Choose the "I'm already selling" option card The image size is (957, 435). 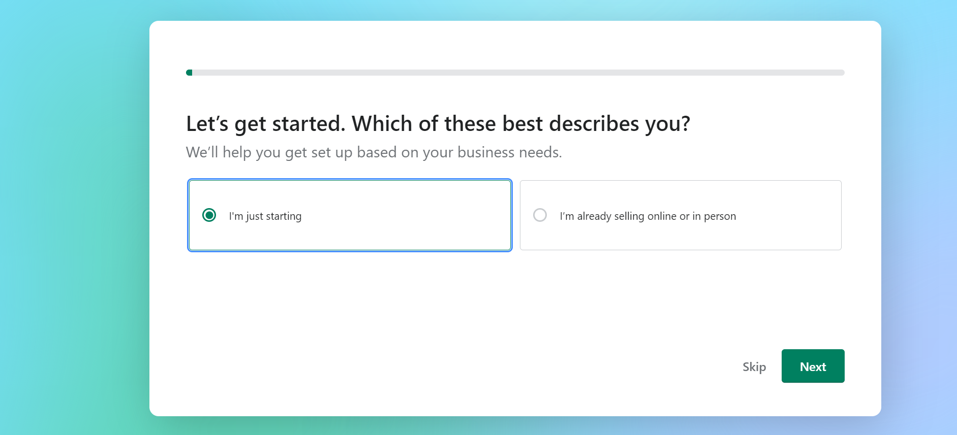[681, 215]
